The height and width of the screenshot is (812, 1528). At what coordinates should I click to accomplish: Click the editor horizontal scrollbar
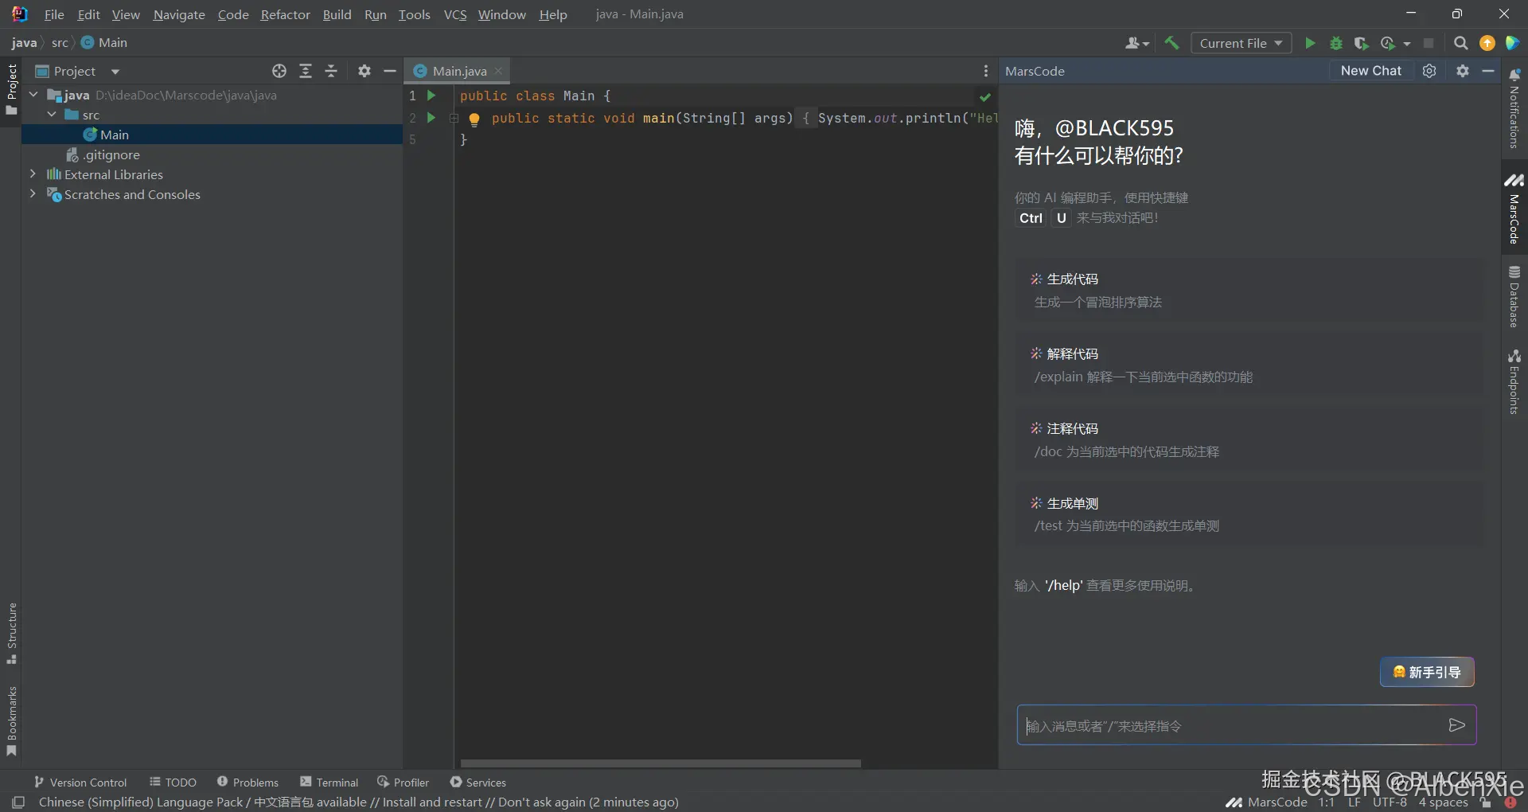[661, 763]
